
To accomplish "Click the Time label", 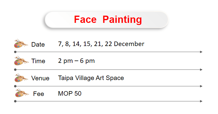I will pos(38,61).
